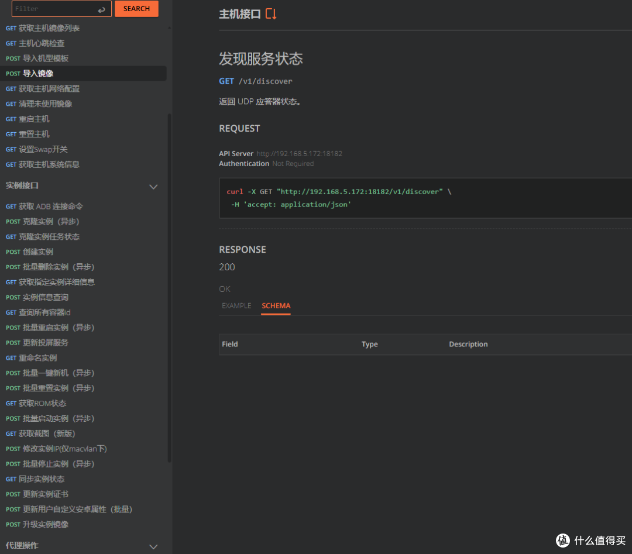Viewport: 632px width, 554px height.
Task: Switch to the EXAMPLE tab
Action: pos(236,306)
